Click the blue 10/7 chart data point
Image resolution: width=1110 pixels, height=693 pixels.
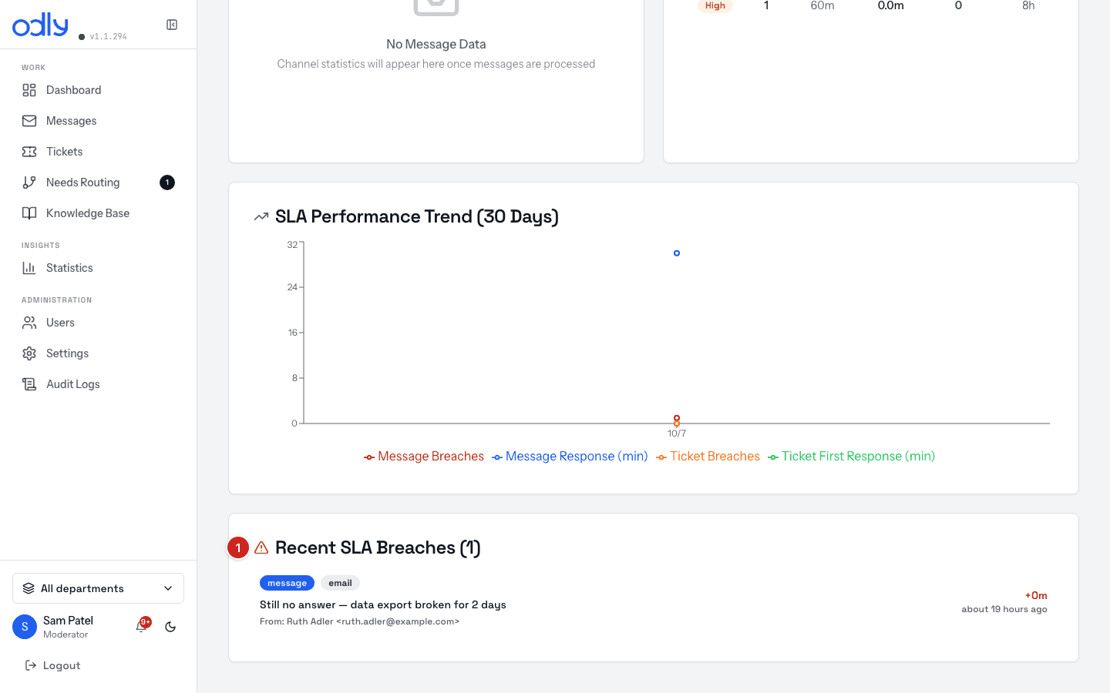(677, 253)
